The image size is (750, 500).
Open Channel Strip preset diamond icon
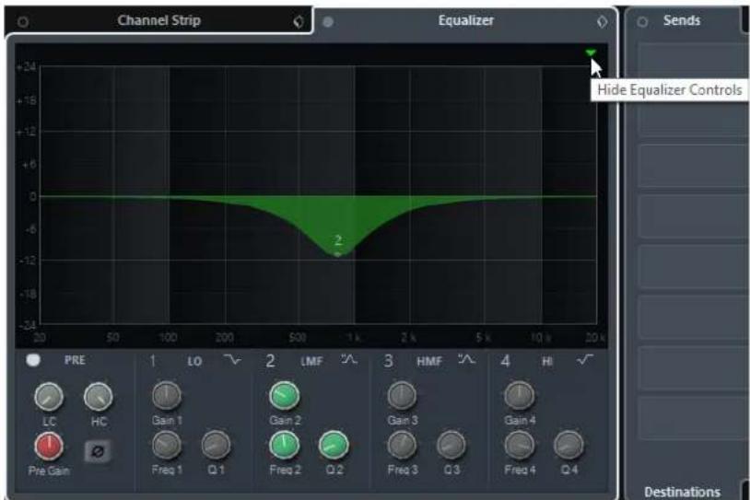(x=299, y=22)
